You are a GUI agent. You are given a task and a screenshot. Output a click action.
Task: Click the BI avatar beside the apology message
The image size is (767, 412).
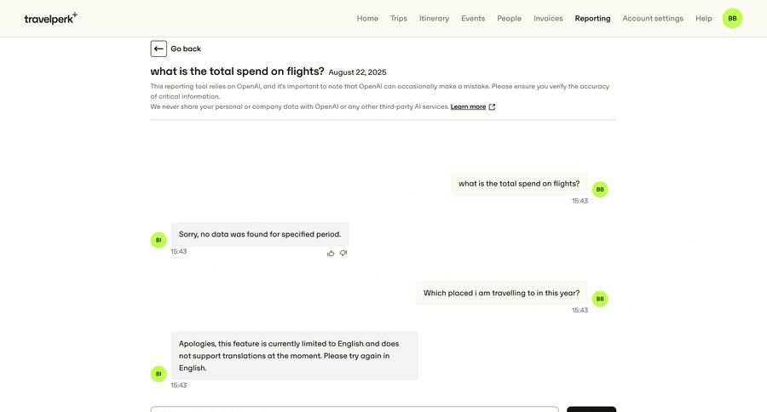pos(159,374)
